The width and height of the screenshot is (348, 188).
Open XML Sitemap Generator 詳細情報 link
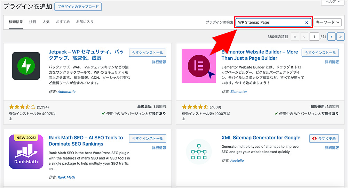point(332,148)
